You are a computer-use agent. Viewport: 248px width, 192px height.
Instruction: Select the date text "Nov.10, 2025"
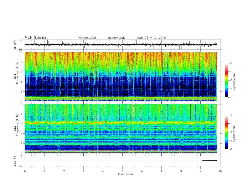pyautogui.click(x=87, y=38)
